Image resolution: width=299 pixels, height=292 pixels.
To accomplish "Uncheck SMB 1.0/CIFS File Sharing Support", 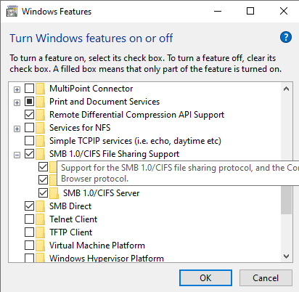I will point(29,154).
